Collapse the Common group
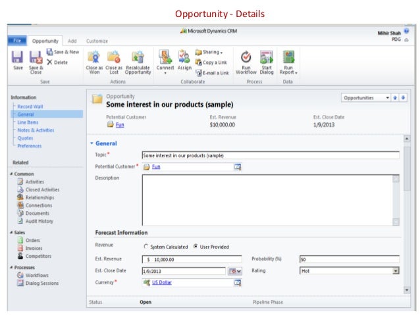420x315 pixels. [x=11, y=174]
